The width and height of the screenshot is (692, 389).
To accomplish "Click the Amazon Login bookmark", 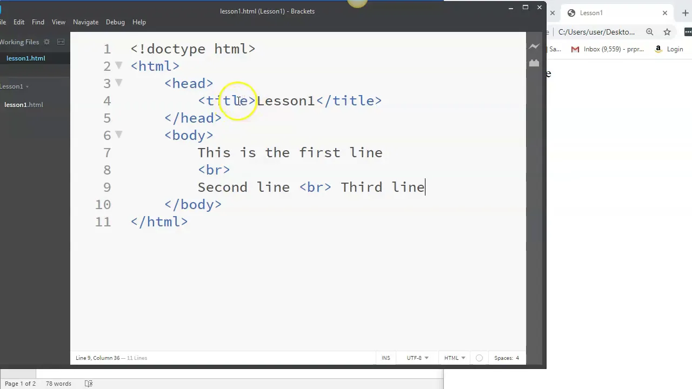I will [x=669, y=49].
